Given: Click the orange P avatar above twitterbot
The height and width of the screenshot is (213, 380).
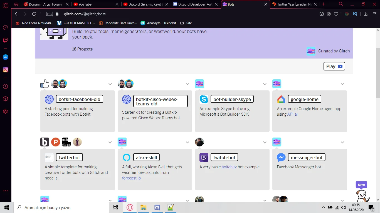Looking at the screenshot, I should [x=56, y=142].
